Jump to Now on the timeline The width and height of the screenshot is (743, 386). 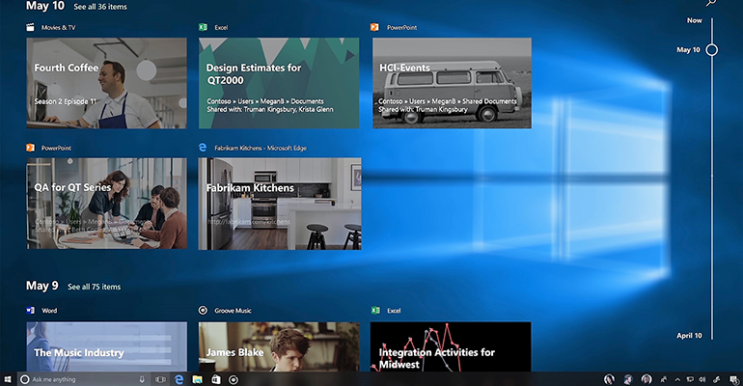pyautogui.click(x=694, y=20)
